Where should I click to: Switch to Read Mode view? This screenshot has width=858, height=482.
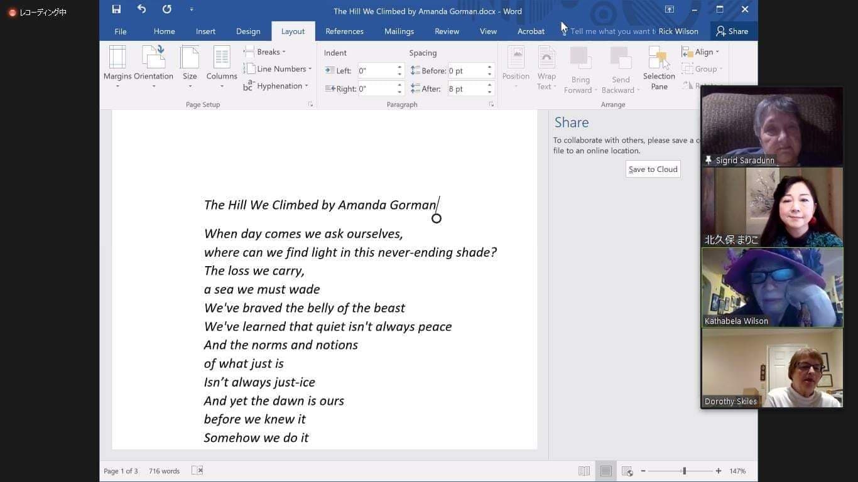pos(584,471)
